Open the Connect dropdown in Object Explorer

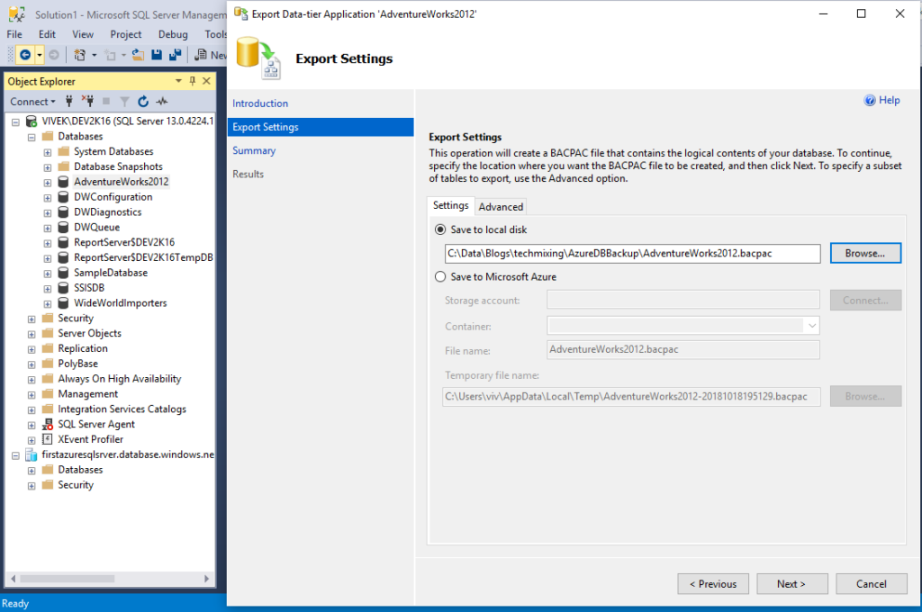click(33, 101)
